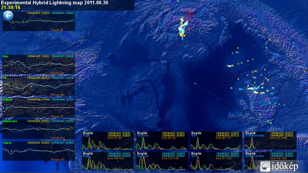Open Boglár–Baja correlation graph with Error 79/80
This screenshot has width=308, height=173.
[x=108, y=141]
